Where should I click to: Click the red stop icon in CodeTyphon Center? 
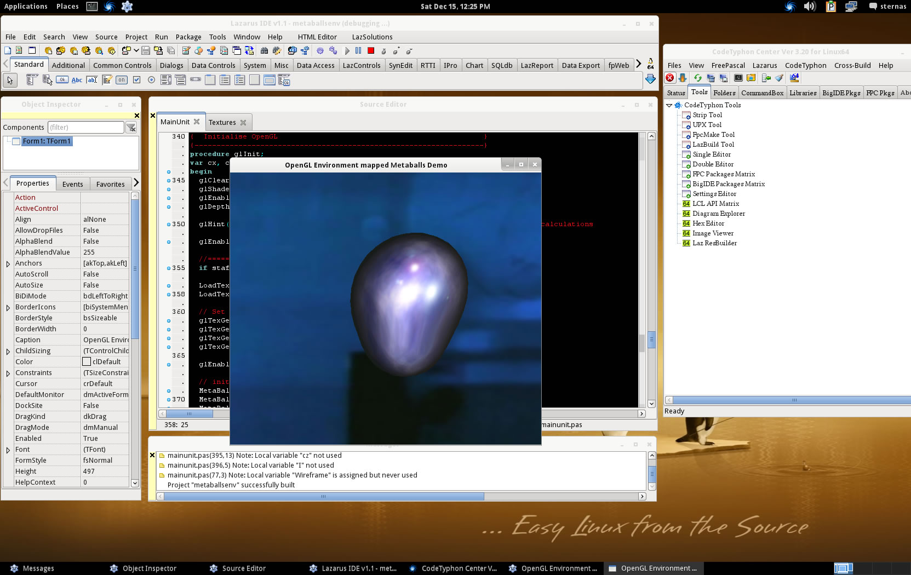pyautogui.click(x=669, y=78)
